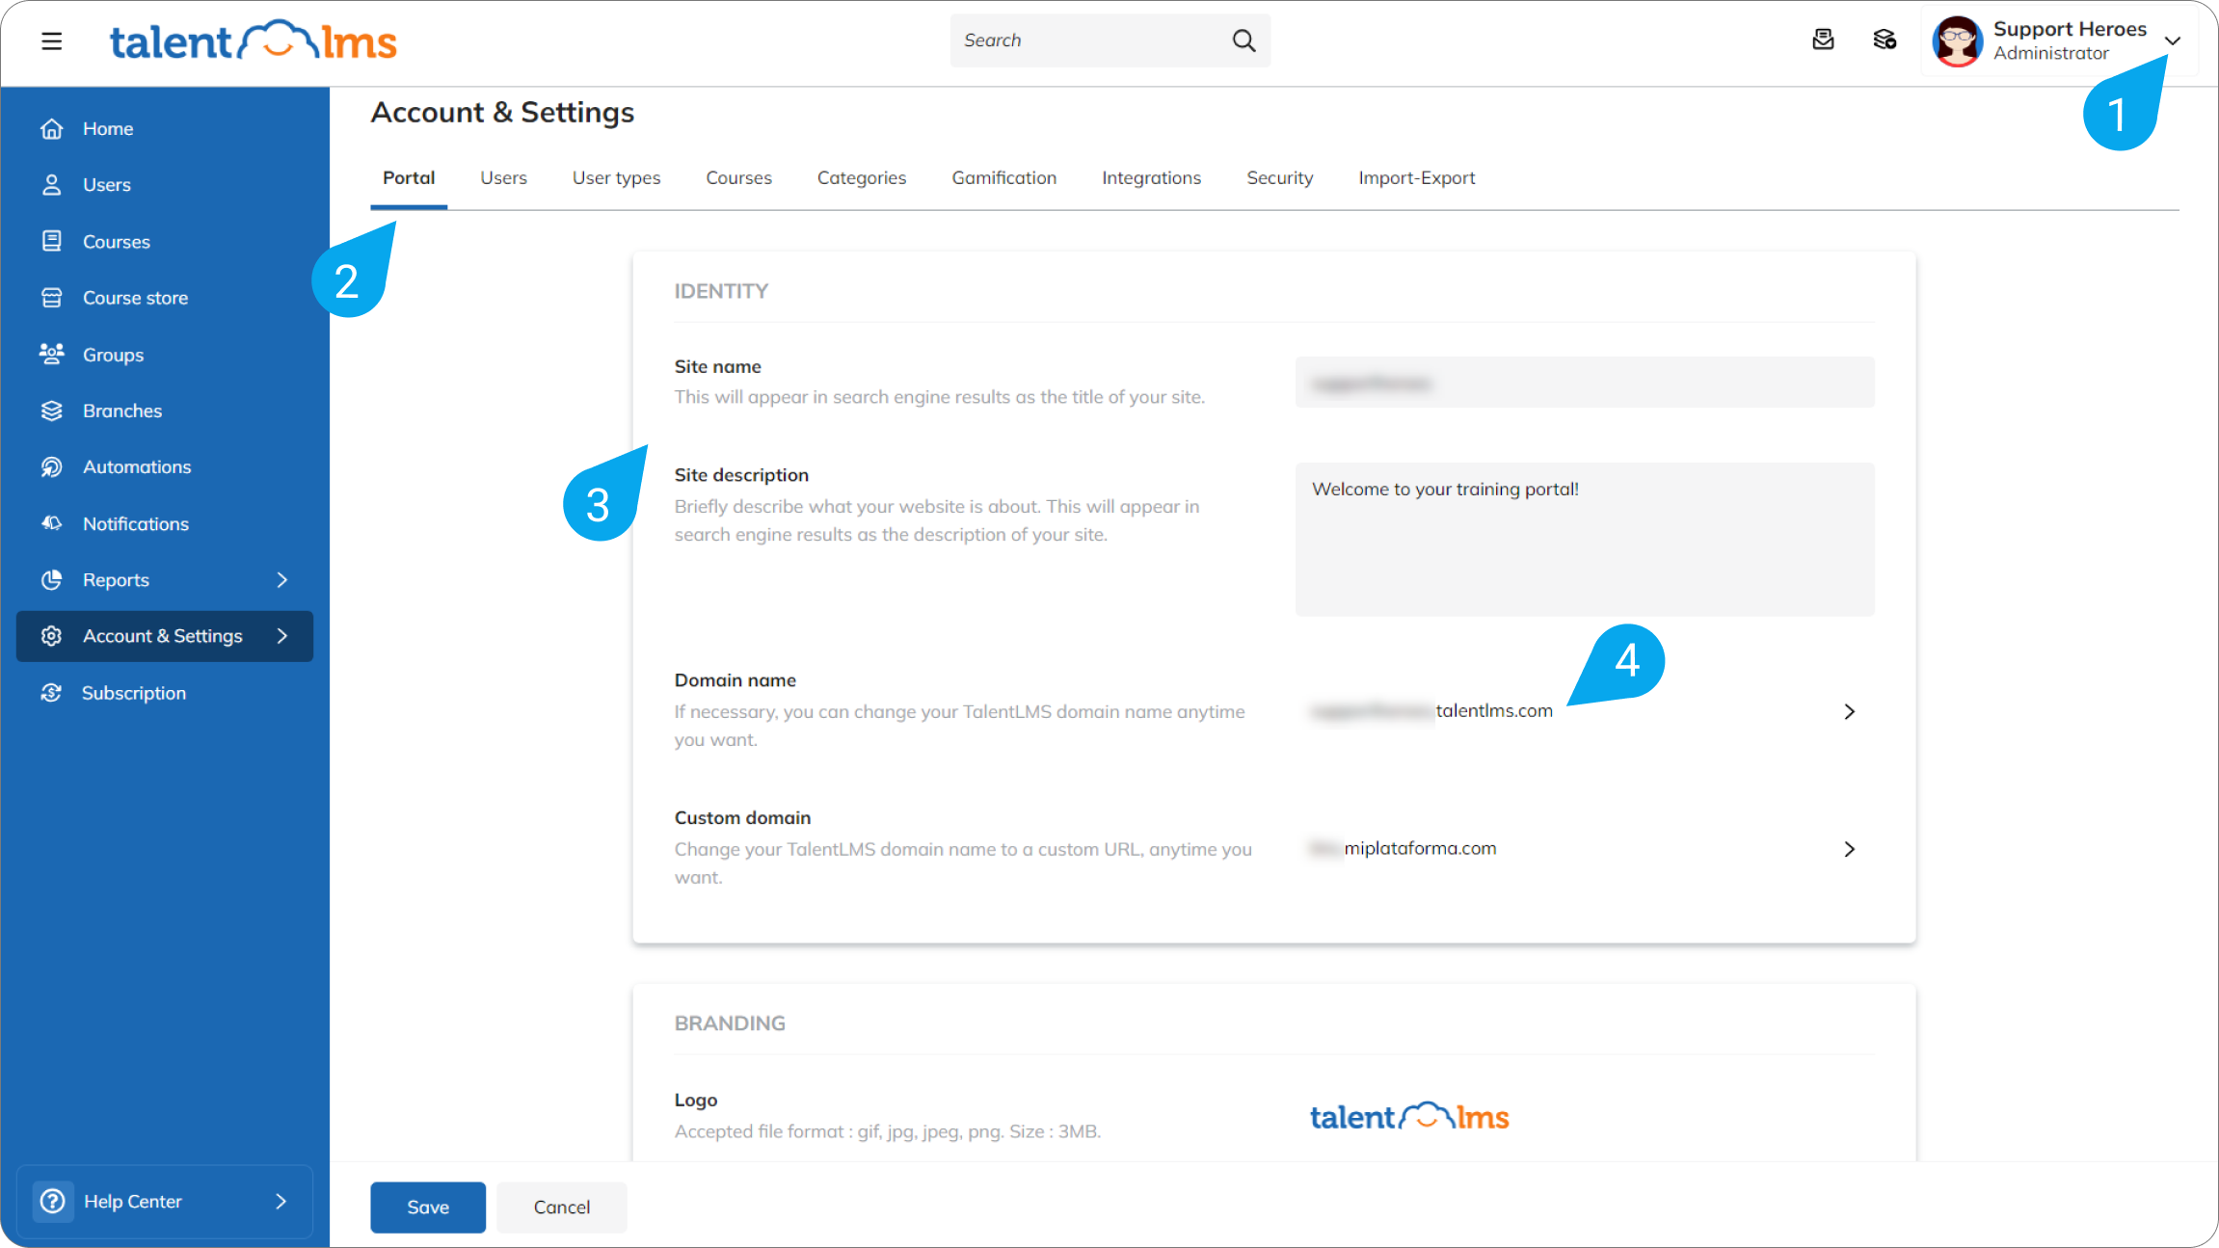Click the search magnifier icon

pyautogui.click(x=1243, y=40)
